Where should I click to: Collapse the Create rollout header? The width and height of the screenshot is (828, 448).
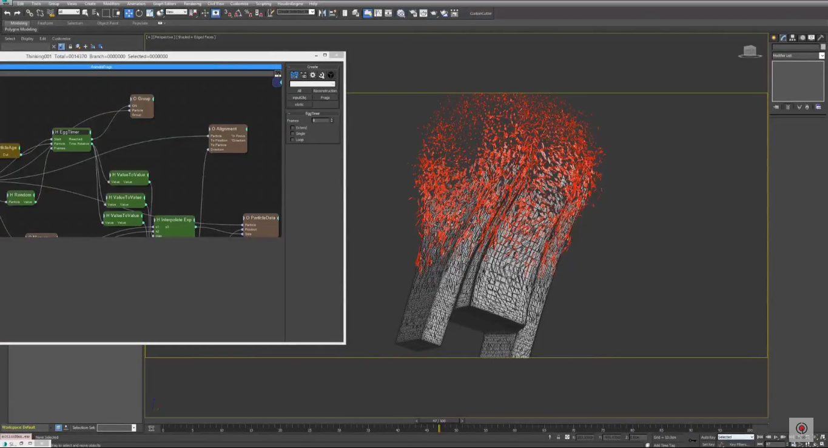coord(312,67)
